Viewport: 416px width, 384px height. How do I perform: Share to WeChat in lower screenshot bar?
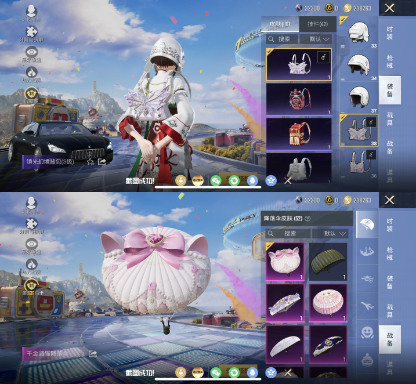pos(216,372)
